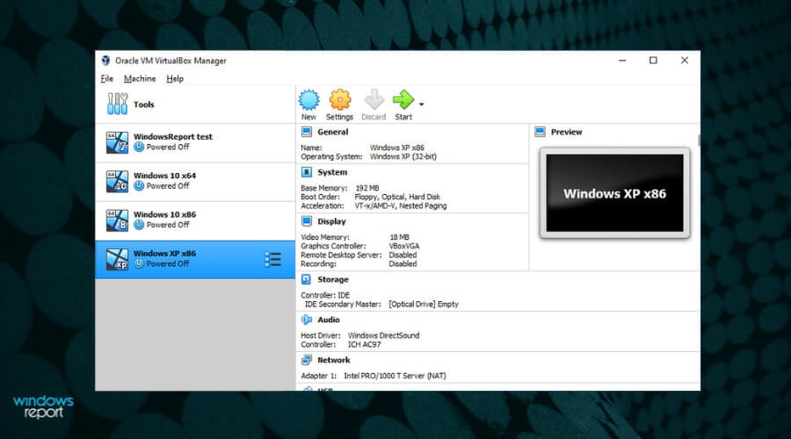Open the General settings heading link

333,132
